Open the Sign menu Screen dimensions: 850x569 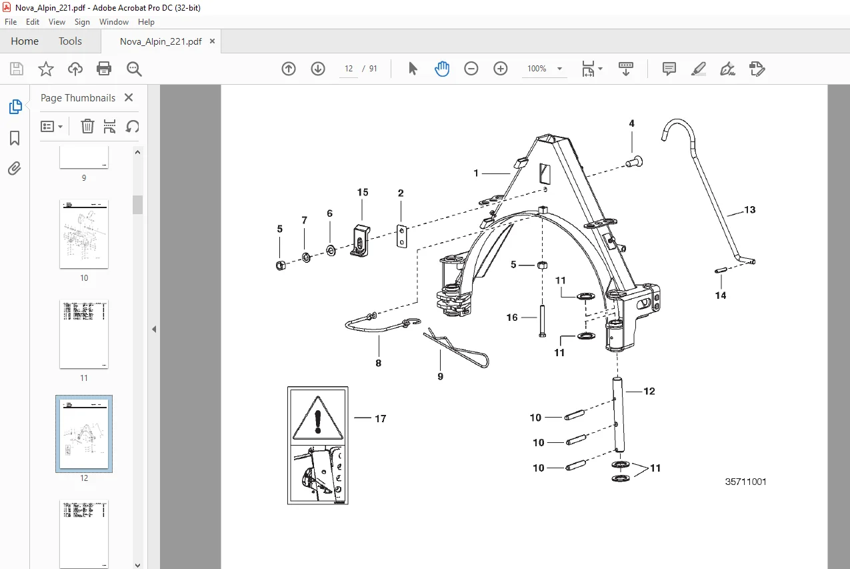pos(82,22)
